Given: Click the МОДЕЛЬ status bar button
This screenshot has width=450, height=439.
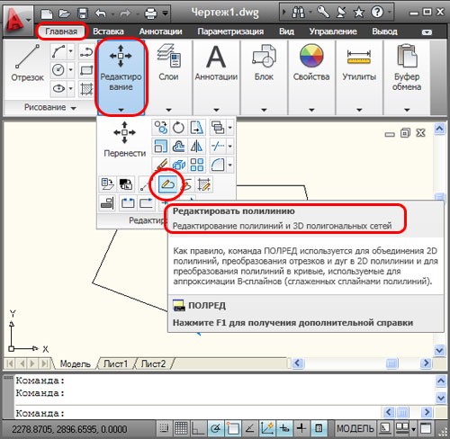Looking at the screenshot, I should pyautogui.click(x=355, y=428).
